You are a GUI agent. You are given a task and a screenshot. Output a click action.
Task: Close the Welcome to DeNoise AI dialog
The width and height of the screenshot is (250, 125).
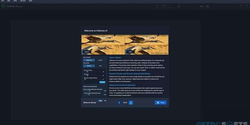click(x=161, y=102)
